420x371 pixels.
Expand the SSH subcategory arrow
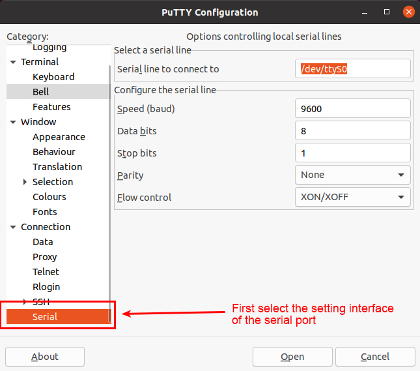[x=25, y=302]
